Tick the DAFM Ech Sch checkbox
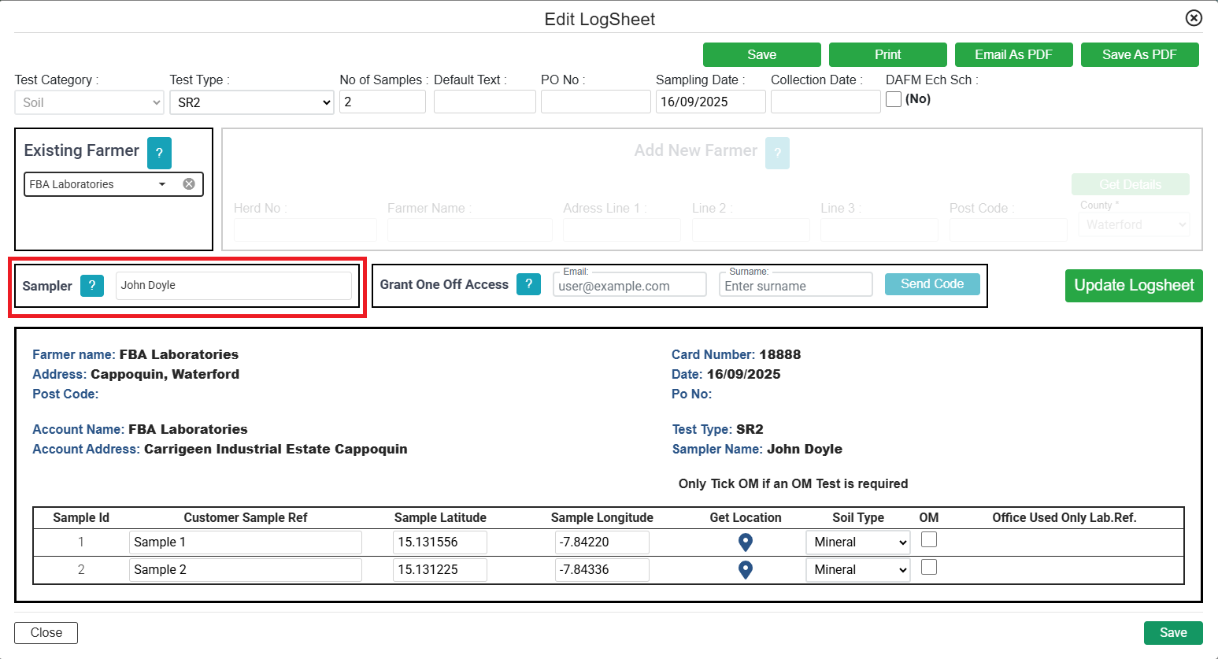The height and width of the screenshot is (659, 1218). 894,100
